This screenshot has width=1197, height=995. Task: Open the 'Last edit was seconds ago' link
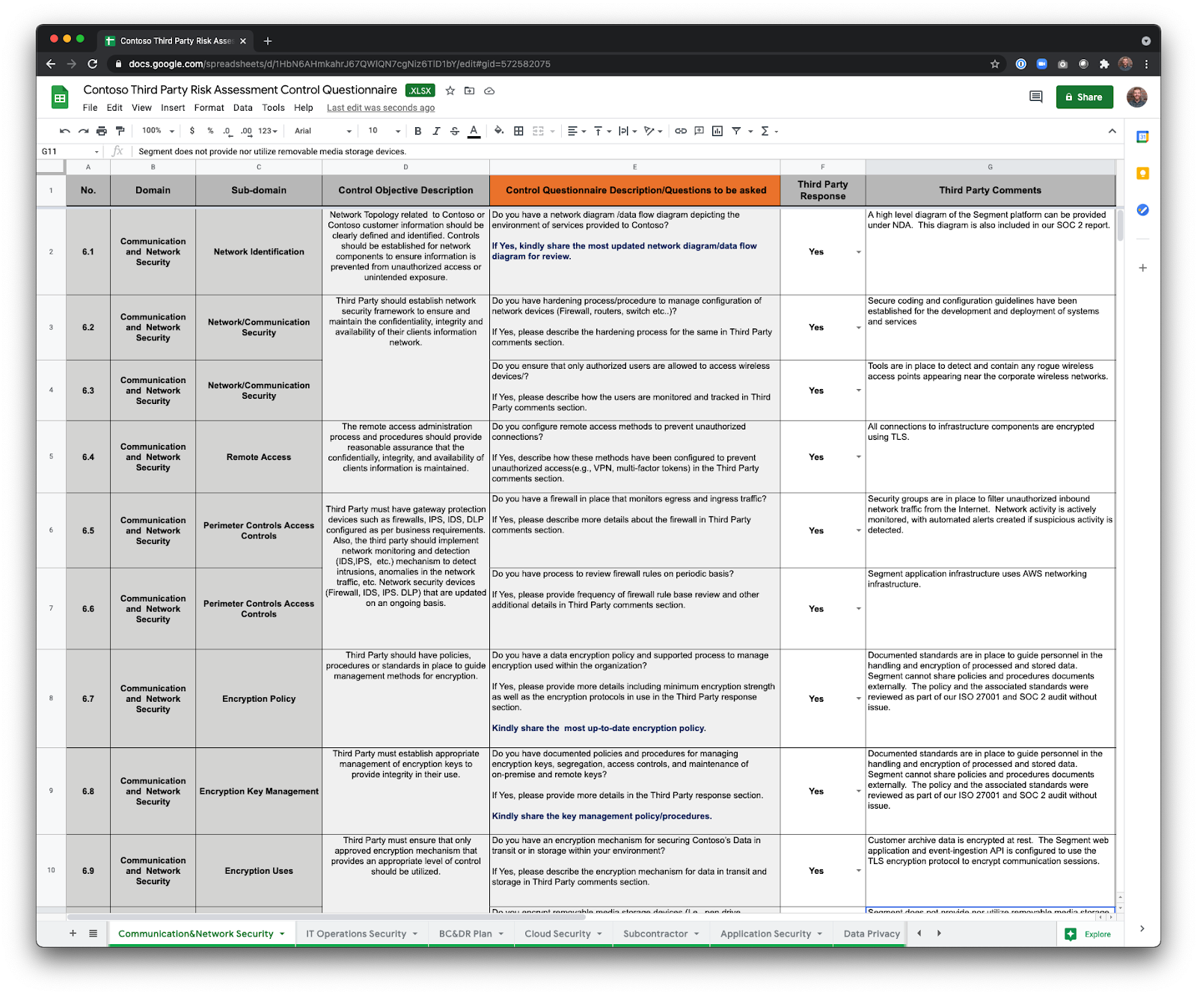[x=381, y=108]
